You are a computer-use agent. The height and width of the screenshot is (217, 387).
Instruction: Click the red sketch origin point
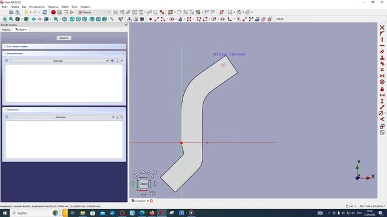tap(181, 143)
